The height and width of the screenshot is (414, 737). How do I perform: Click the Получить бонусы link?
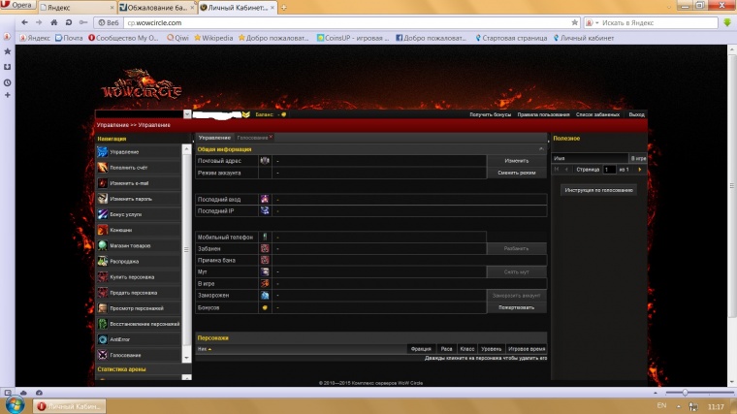click(x=490, y=114)
